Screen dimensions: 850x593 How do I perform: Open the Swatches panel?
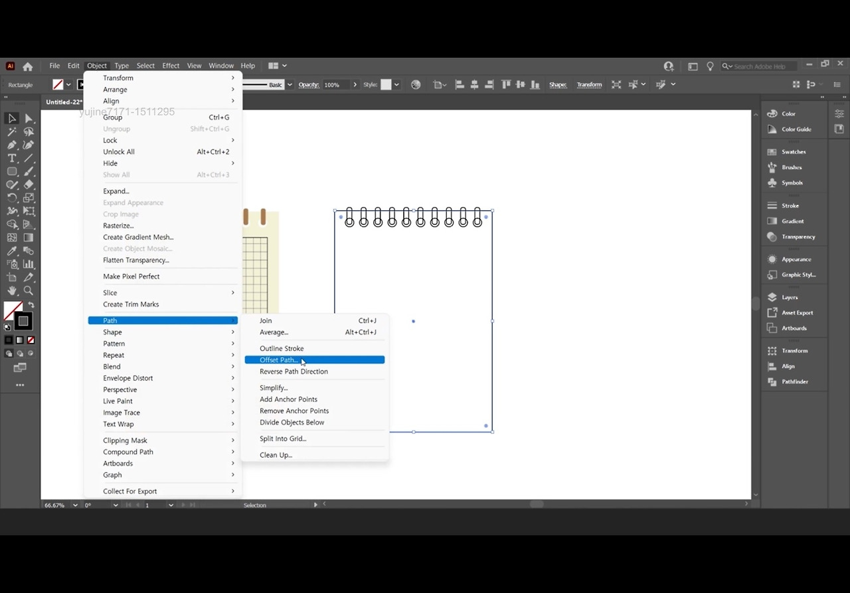(x=793, y=152)
